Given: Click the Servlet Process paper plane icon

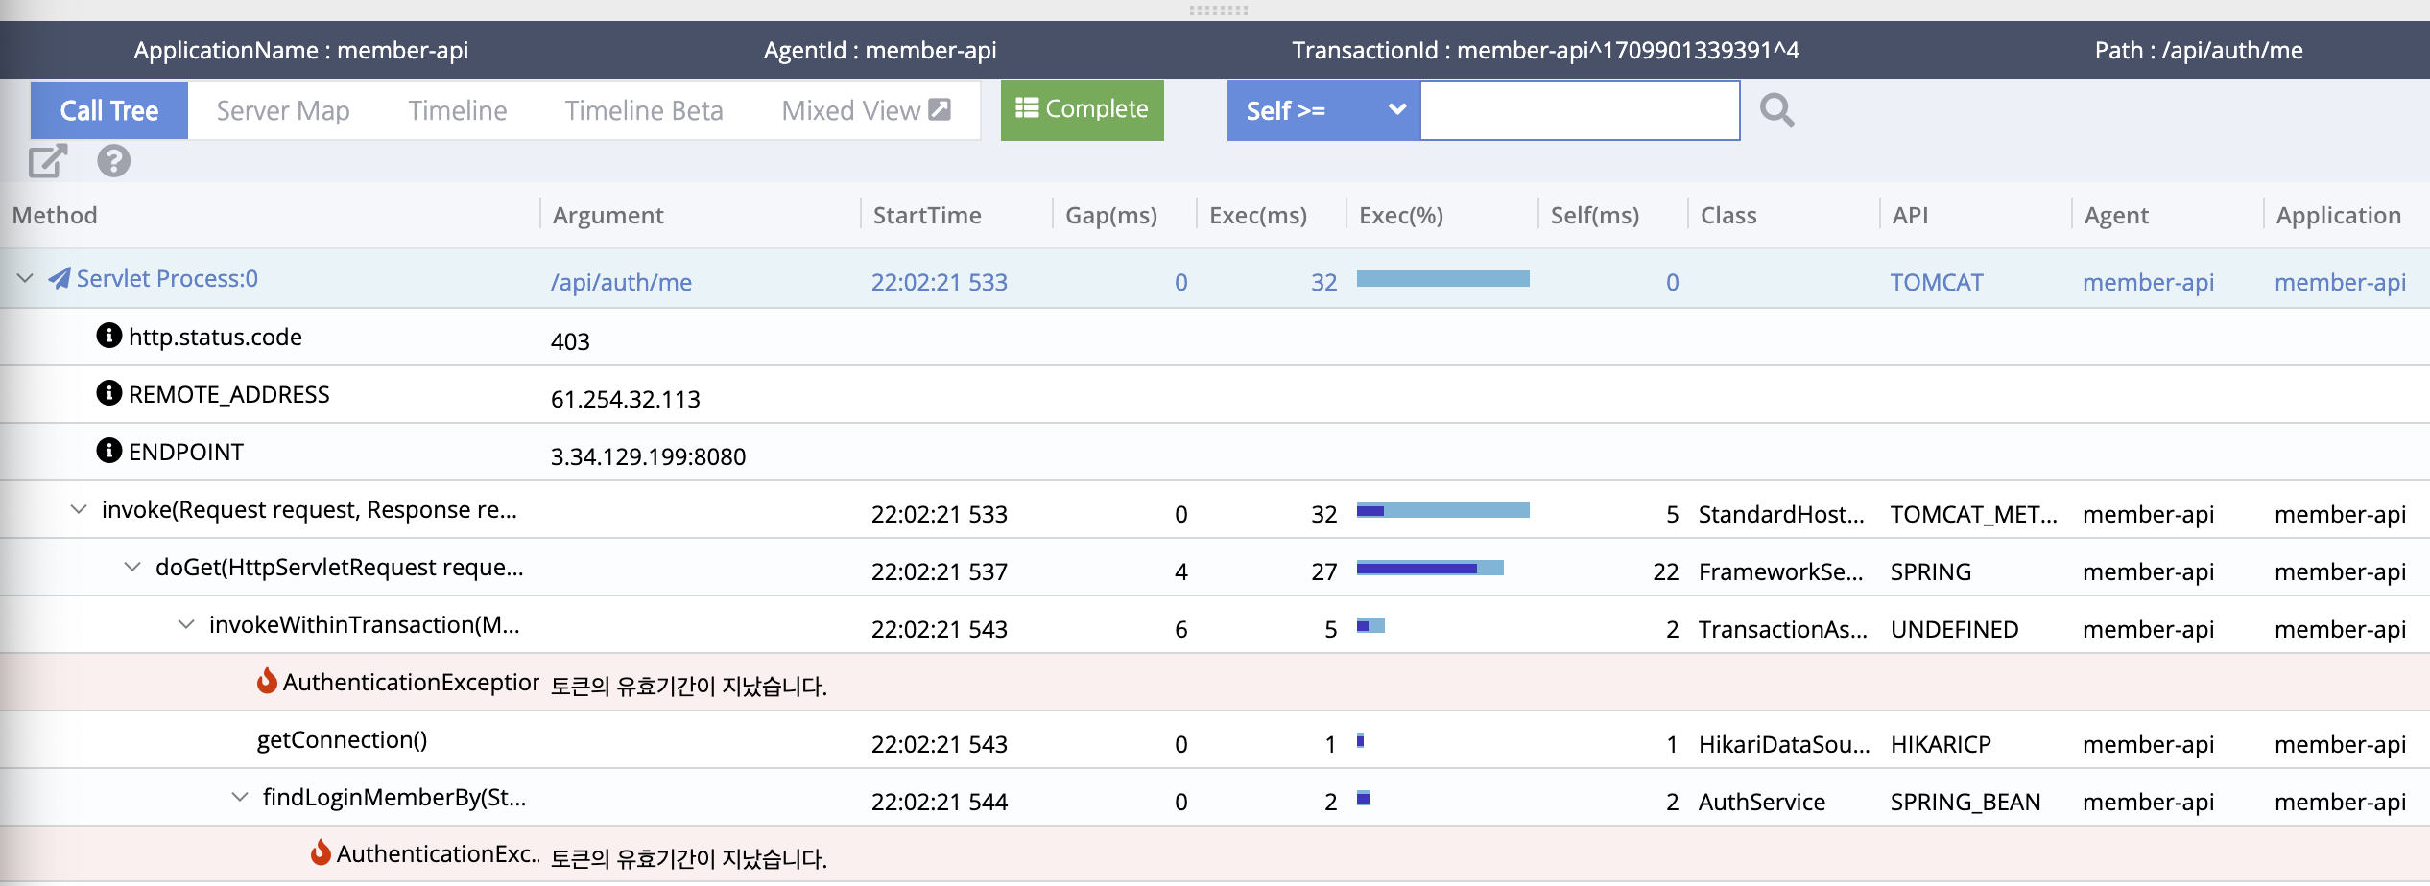Looking at the screenshot, I should point(60,278).
